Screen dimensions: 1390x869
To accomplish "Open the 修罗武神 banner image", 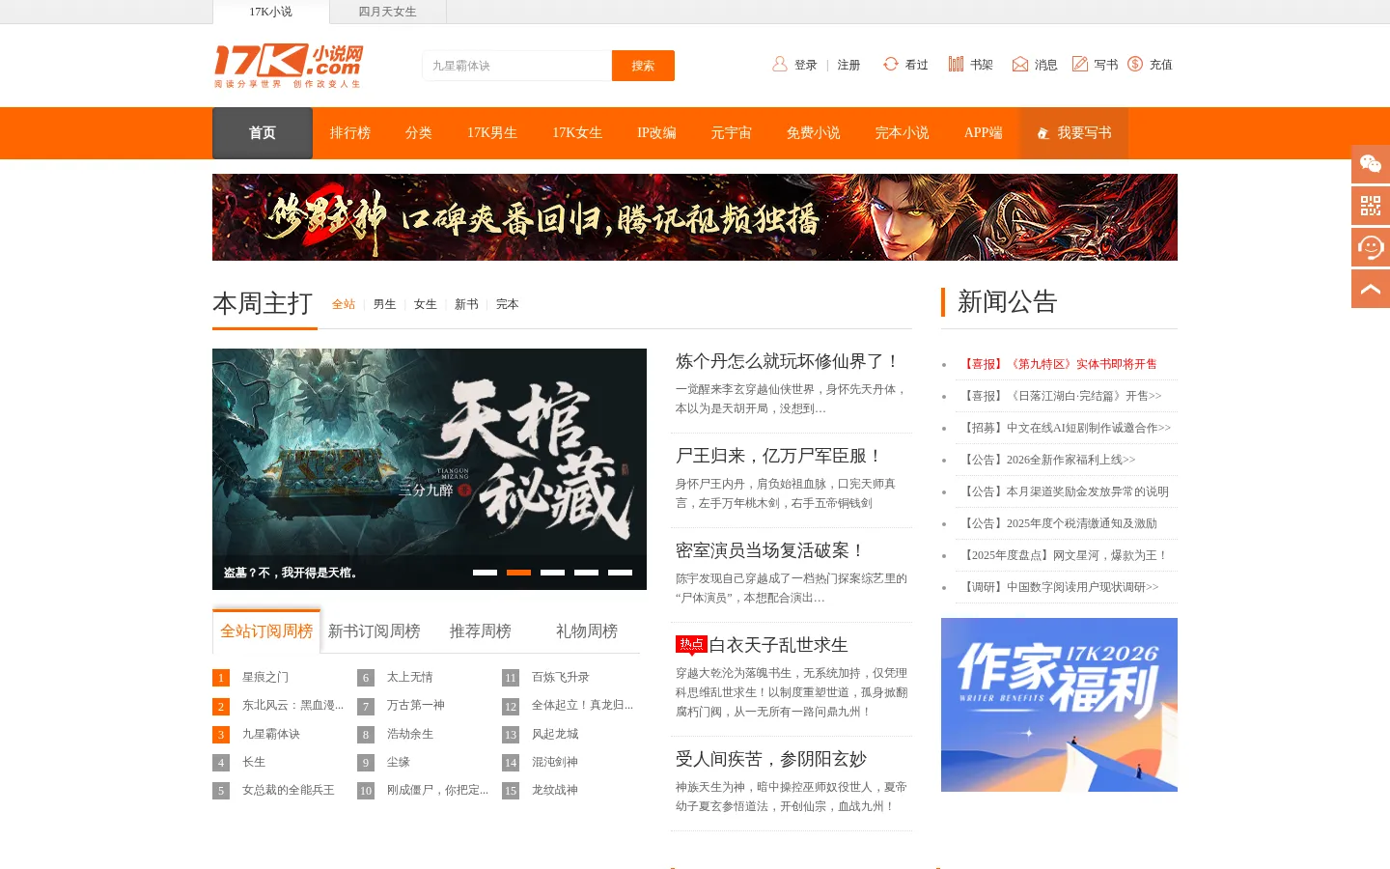I will (x=695, y=217).
